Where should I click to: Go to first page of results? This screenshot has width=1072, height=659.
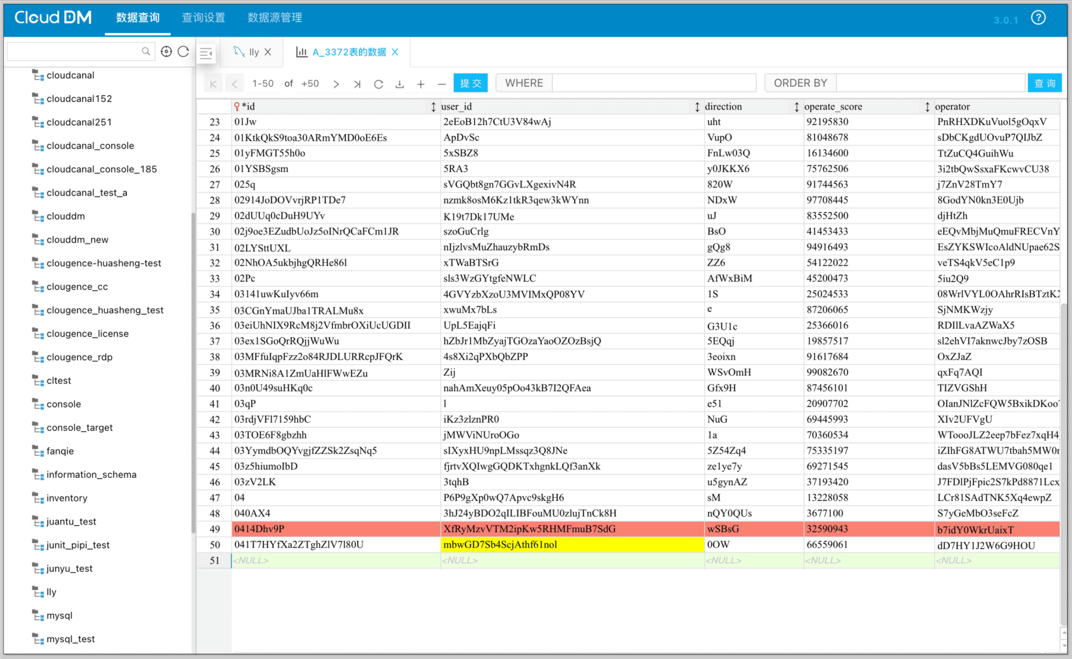pyautogui.click(x=214, y=84)
